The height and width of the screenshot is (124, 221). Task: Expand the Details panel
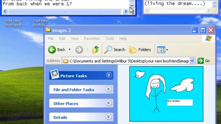point(108,117)
